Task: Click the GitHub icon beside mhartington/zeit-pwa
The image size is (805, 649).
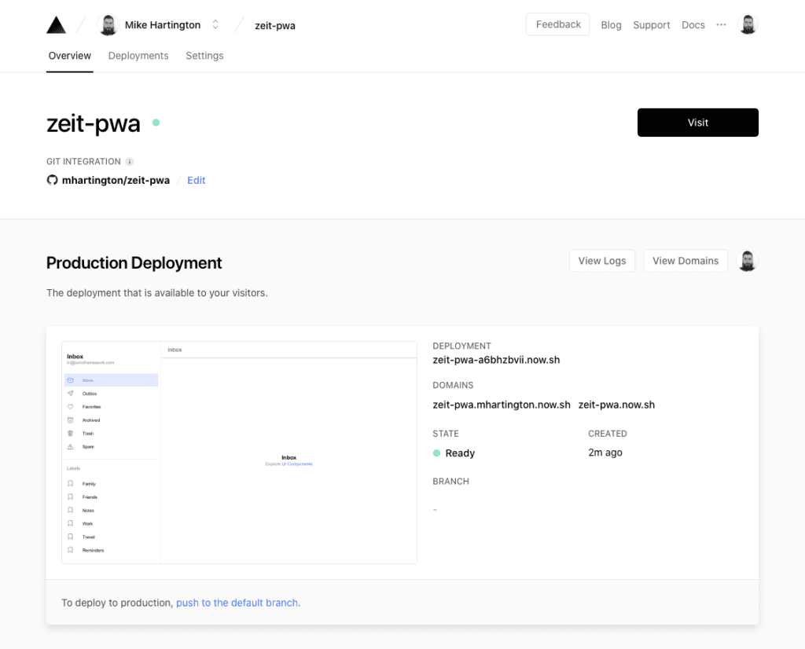Action: 52,180
